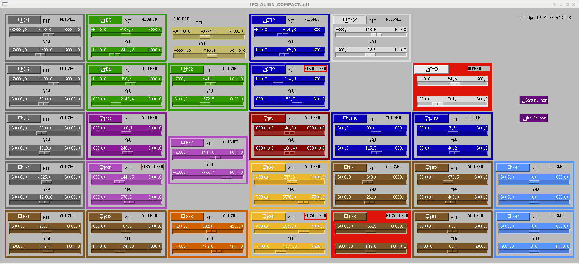Open the BS beamsplitter display button
579x264 pixels.
268,118
